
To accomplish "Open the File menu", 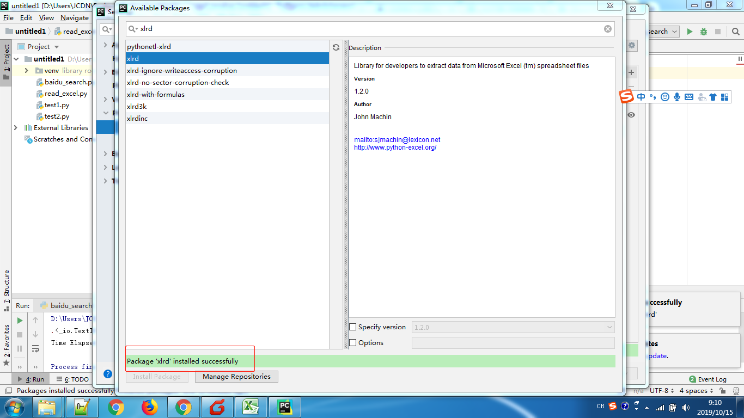I will [x=8, y=18].
